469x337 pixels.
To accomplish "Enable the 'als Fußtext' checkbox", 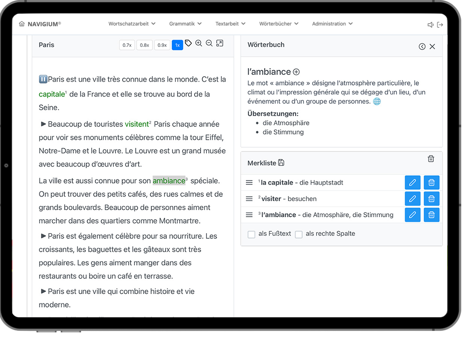I will [x=251, y=234].
